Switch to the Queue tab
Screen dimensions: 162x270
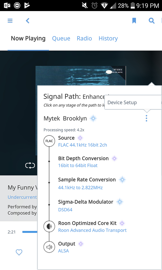click(x=61, y=38)
